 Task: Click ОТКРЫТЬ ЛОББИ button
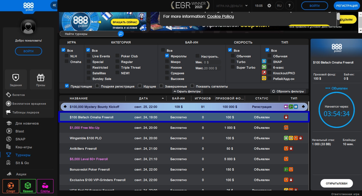(336, 183)
